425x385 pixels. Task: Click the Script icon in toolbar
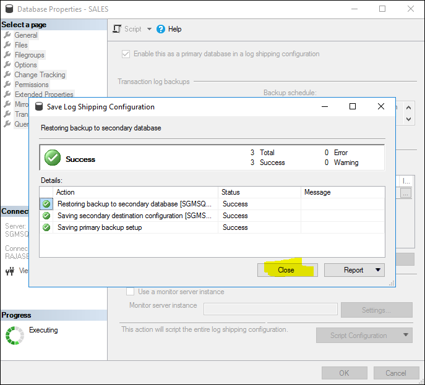coord(118,29)
